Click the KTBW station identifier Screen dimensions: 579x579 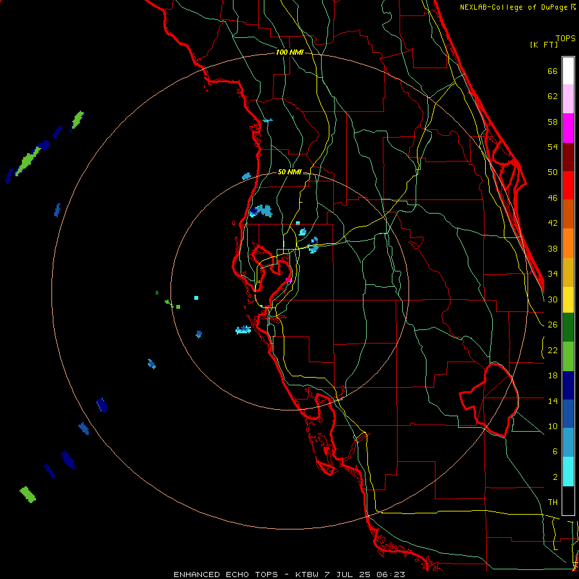[x=307, y=574]
